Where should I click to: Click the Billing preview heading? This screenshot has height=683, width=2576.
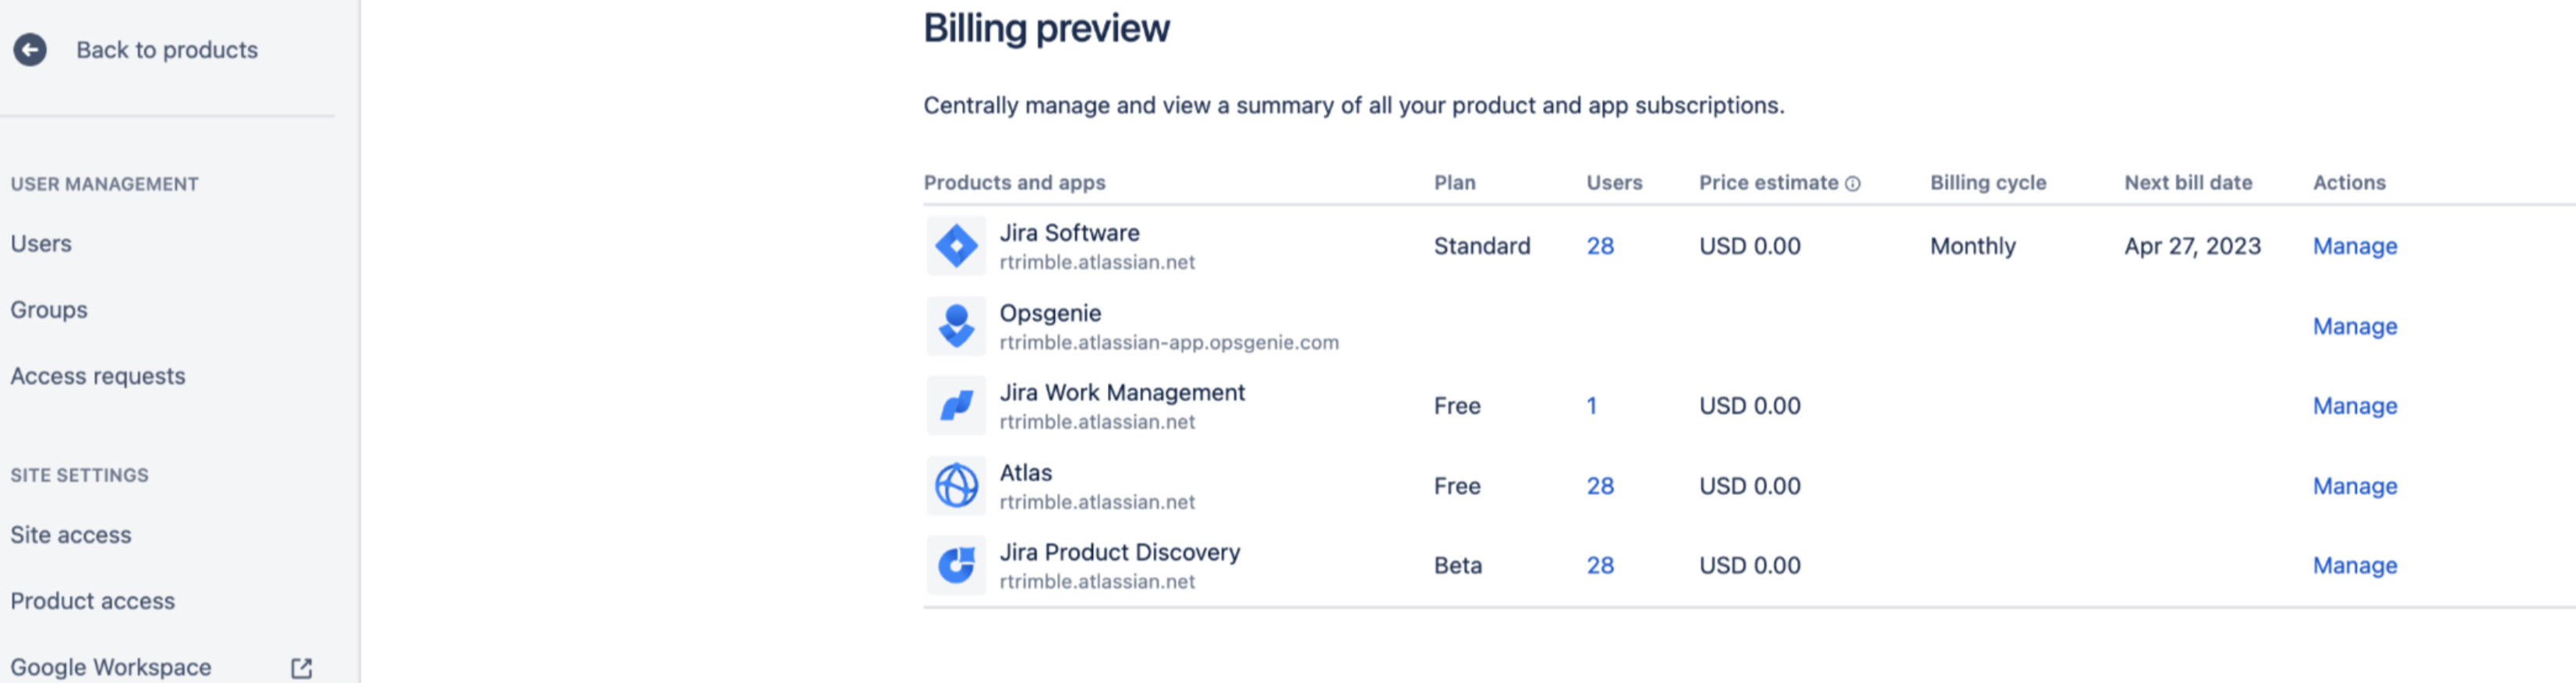pyautogui.click(x=1046, y=28)
